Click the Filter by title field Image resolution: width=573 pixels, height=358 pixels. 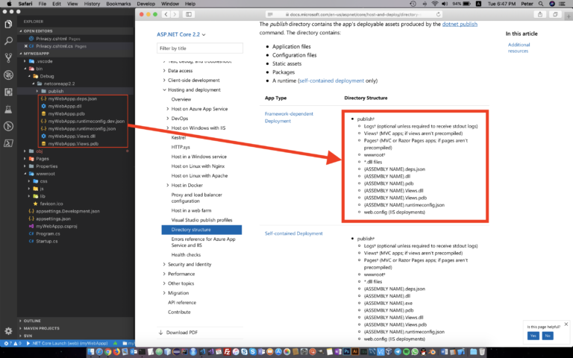[200, 48]
